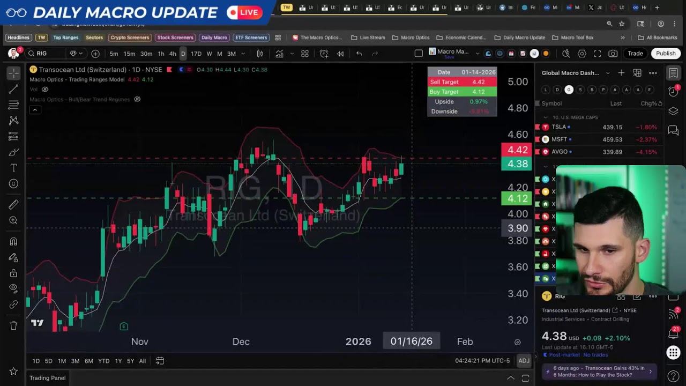Undo the last chart action
686x386 pixels.
pos(359,54)
